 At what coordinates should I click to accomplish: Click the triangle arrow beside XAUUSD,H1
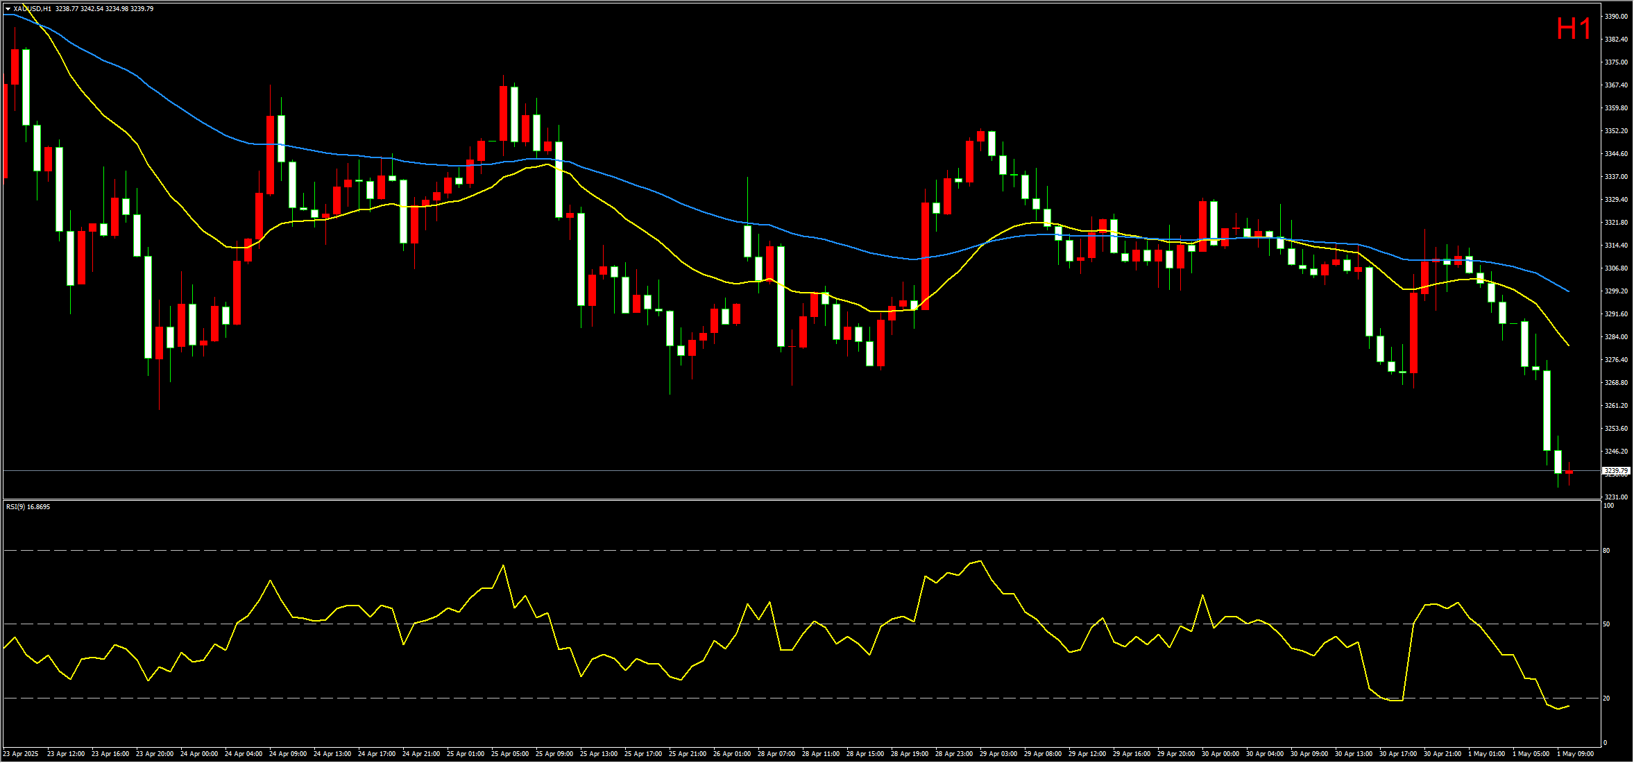pyautogui.click(x=8, y=9)
